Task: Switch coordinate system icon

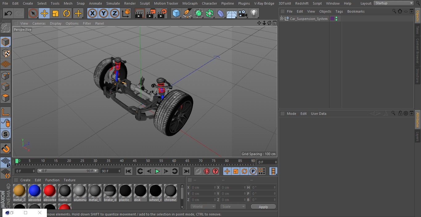Action: click(126, 13)
